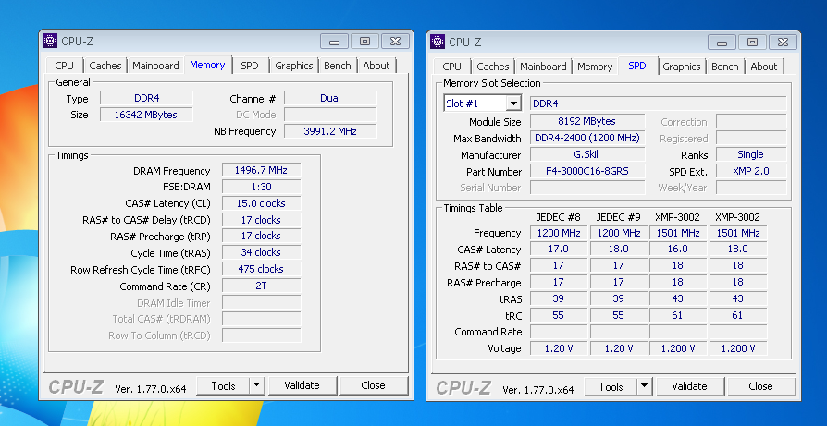Viewport: 827px width, 426px height.
Task: Click Max Bandwidth DDR4-2400 (1200 MHz) field
Action: point(587,138)
